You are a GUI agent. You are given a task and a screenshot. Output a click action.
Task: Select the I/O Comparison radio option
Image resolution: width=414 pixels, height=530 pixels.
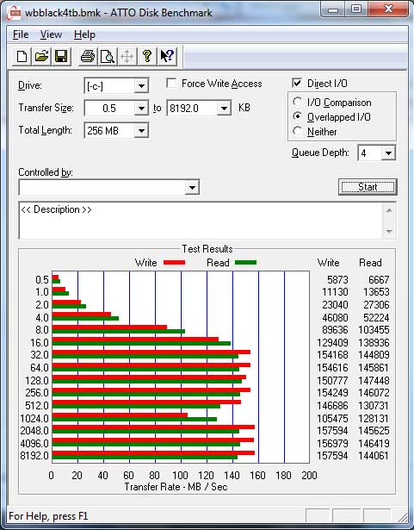298,102
